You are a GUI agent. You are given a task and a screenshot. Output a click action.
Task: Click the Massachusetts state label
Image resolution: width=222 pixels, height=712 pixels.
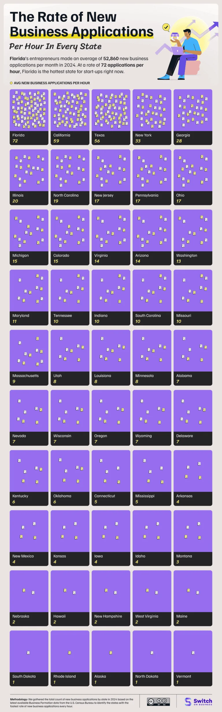[25, 376]
